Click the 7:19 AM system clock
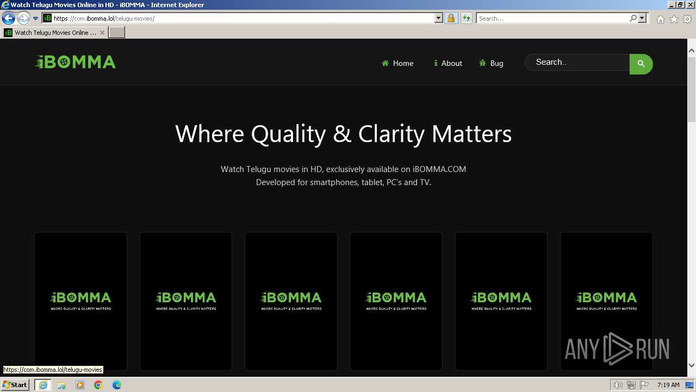Image resolution: width=696 pixels, height=392 pixels. click(668, 385)
